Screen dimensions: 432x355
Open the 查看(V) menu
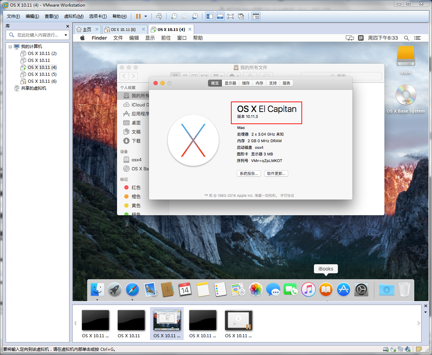tap(51, 16)
